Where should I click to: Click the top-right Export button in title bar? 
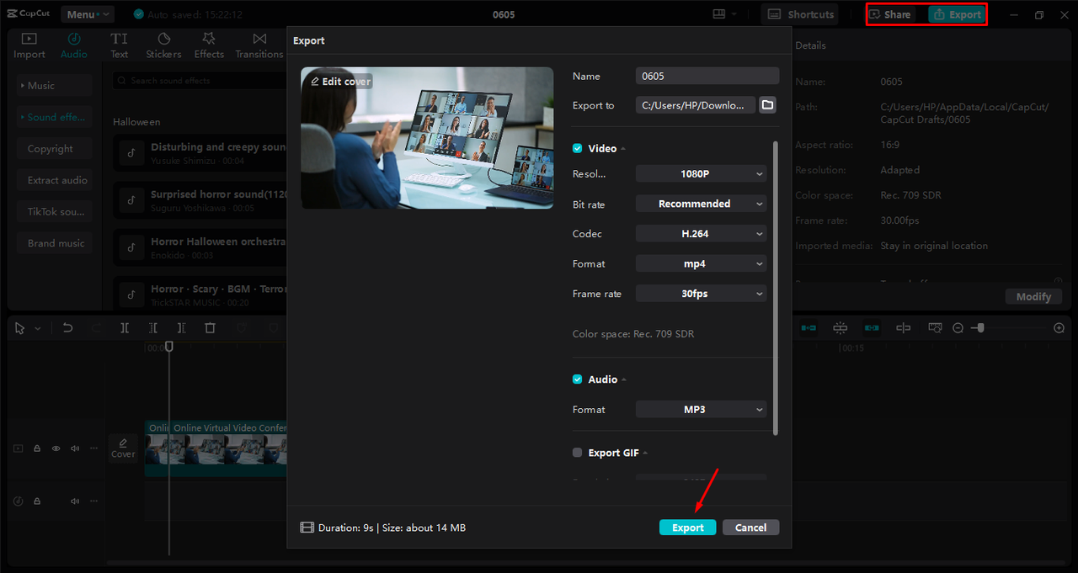pos(957,14)
